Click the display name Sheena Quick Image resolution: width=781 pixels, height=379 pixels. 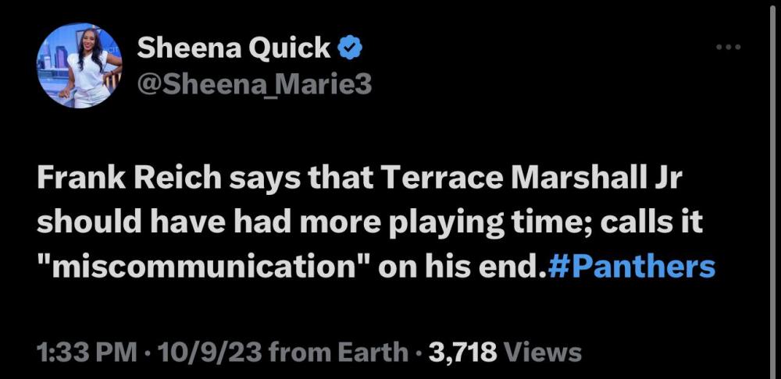click(x=234, y=48)
